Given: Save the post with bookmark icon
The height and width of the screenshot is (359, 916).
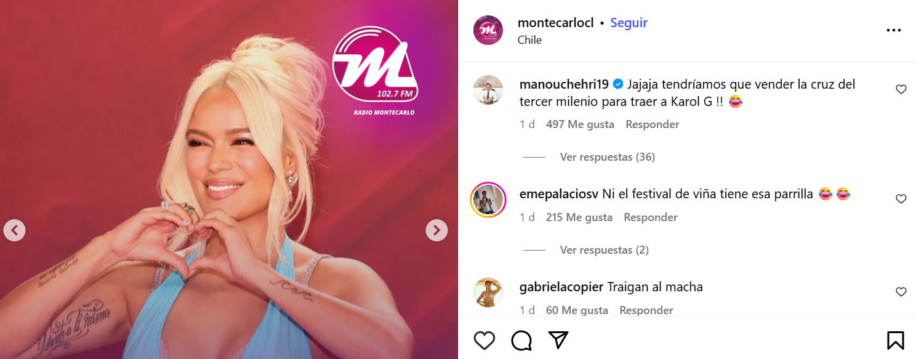Looking at the screenshot, I should (x=896, y=340).
